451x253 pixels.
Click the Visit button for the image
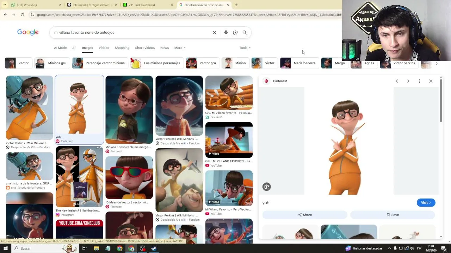426,203
